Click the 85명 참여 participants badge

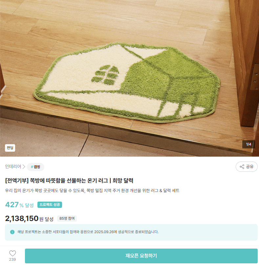coord(67,218)
